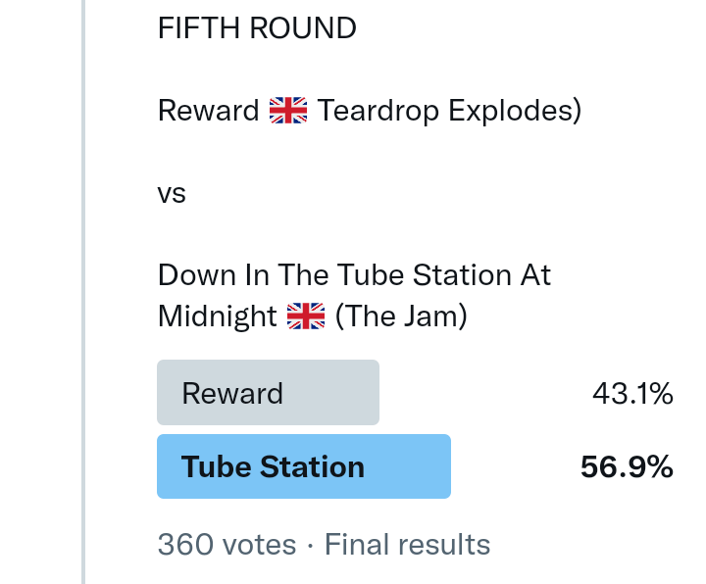Click the UK flag emoji after Midnight
The image size is (706, 584).
[x=306, y=316]
